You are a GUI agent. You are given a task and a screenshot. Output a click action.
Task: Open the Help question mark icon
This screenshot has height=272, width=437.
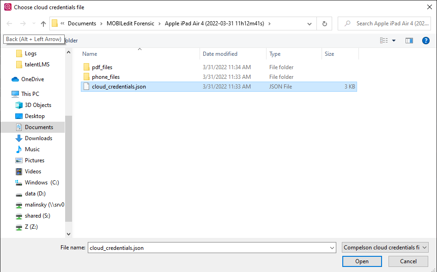click(x=426, y=41)
